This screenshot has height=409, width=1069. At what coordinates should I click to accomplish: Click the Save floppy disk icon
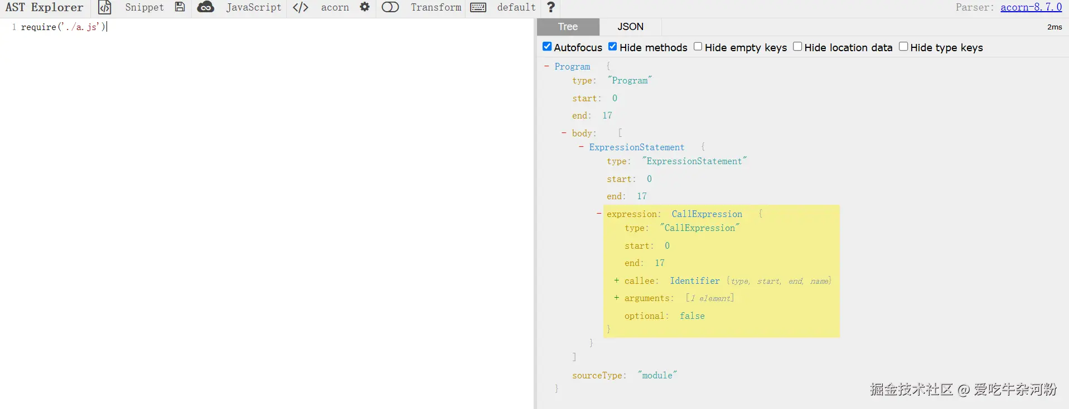pos(180,7)
